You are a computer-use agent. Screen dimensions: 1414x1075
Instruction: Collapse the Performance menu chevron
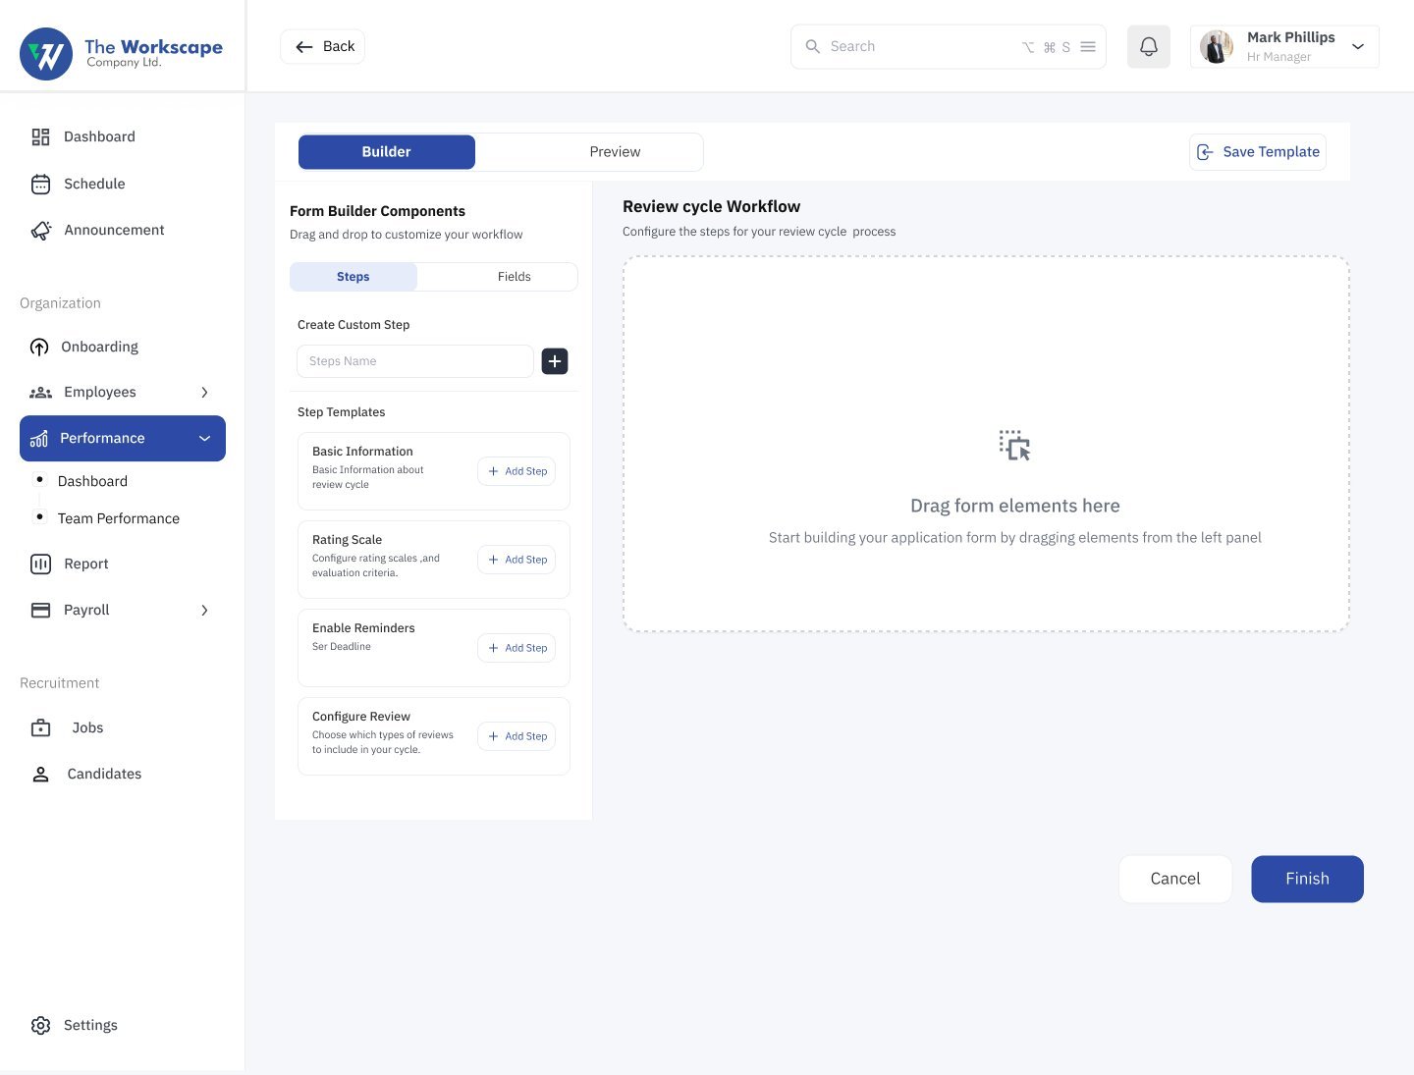tap(204, 438)
